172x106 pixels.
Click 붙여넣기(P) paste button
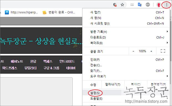tap(158, 84)
